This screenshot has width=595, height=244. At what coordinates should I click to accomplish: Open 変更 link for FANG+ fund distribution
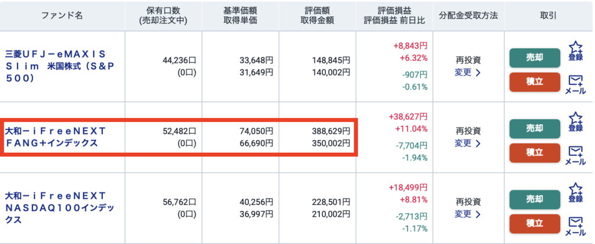(468, 143)
